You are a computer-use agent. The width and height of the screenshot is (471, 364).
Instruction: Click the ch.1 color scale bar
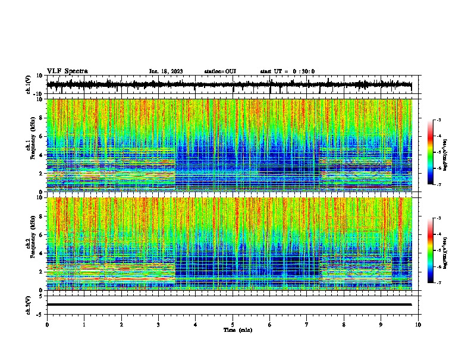coord(431,152)
